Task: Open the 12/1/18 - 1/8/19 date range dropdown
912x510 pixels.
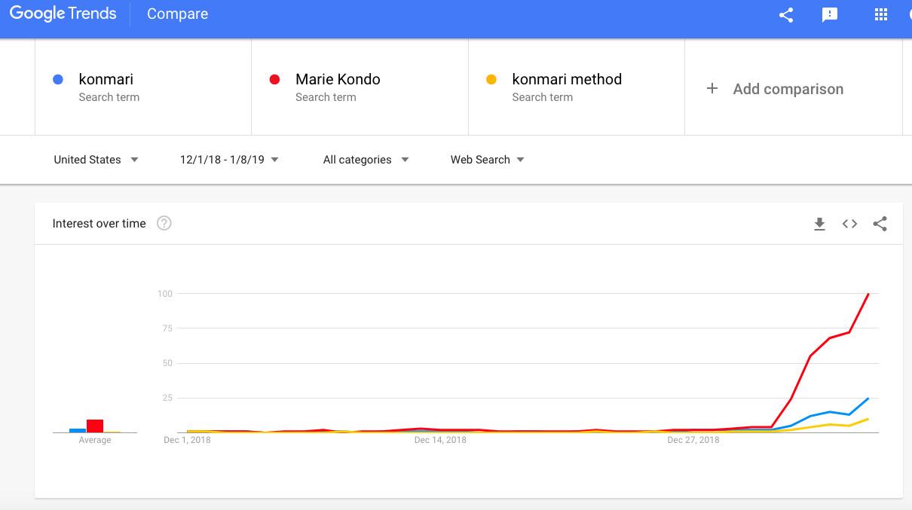Action: tap(229, 160)
